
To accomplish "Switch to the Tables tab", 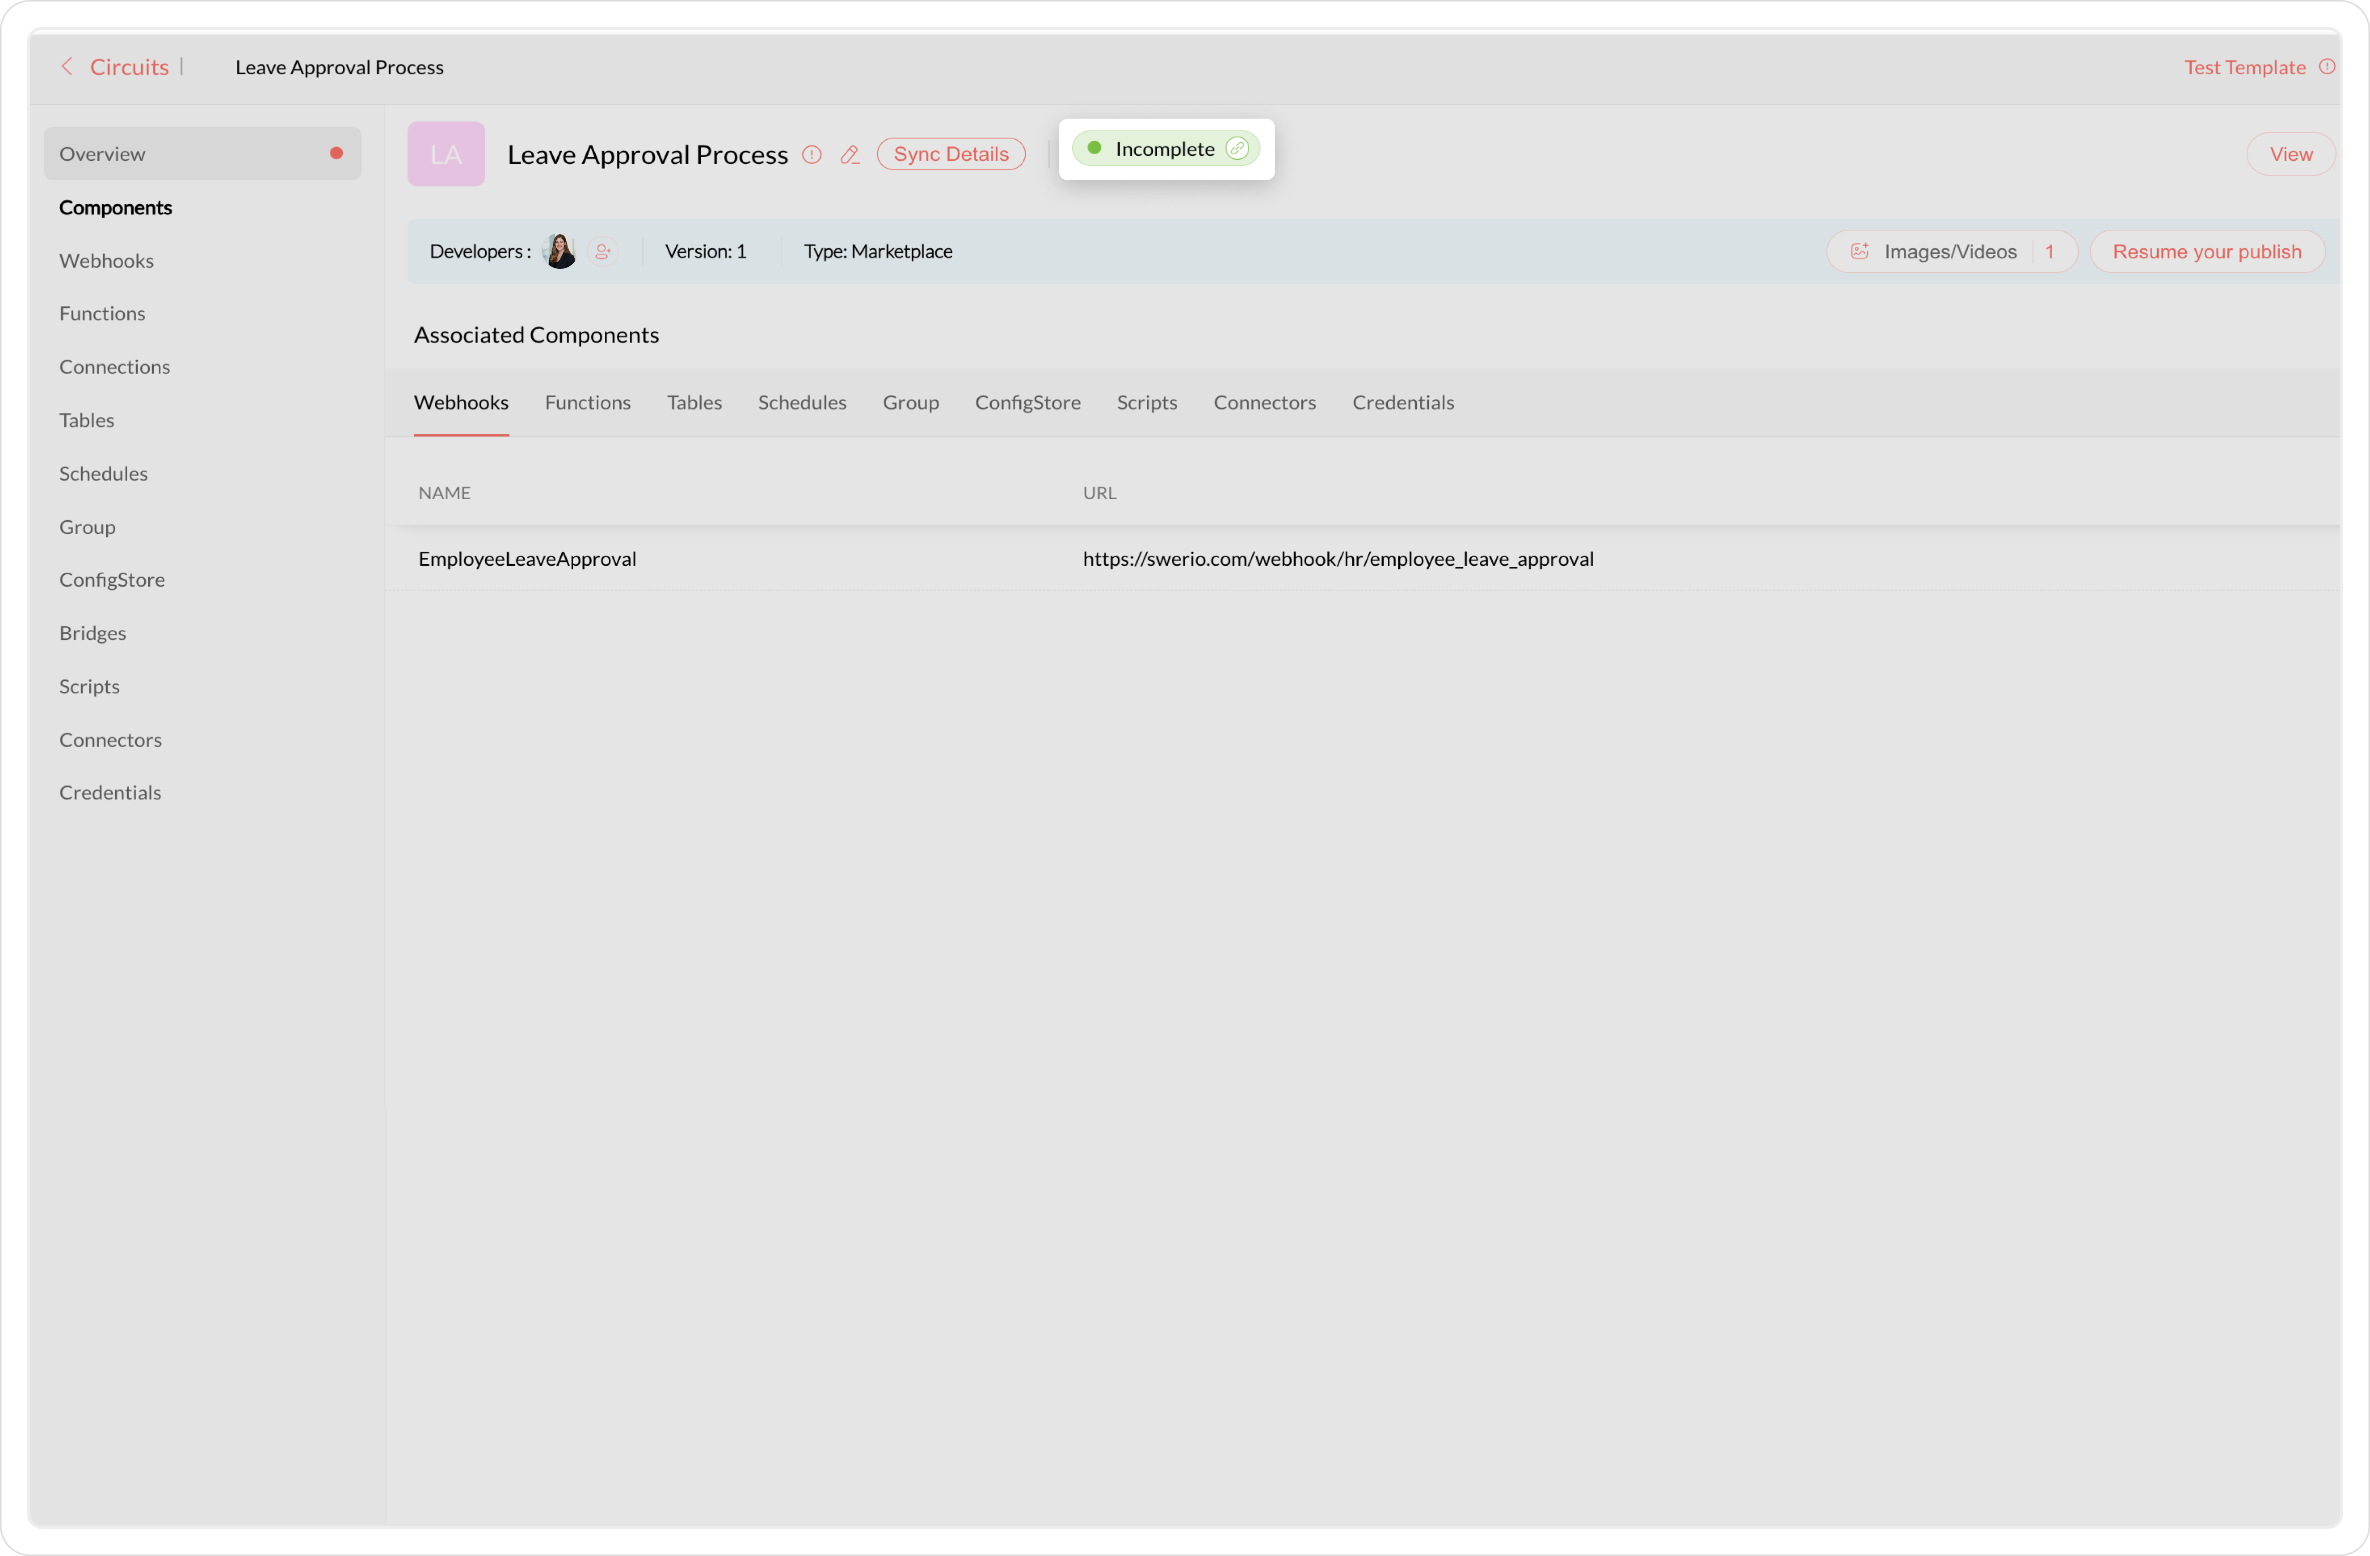I will tap(694, 402).
